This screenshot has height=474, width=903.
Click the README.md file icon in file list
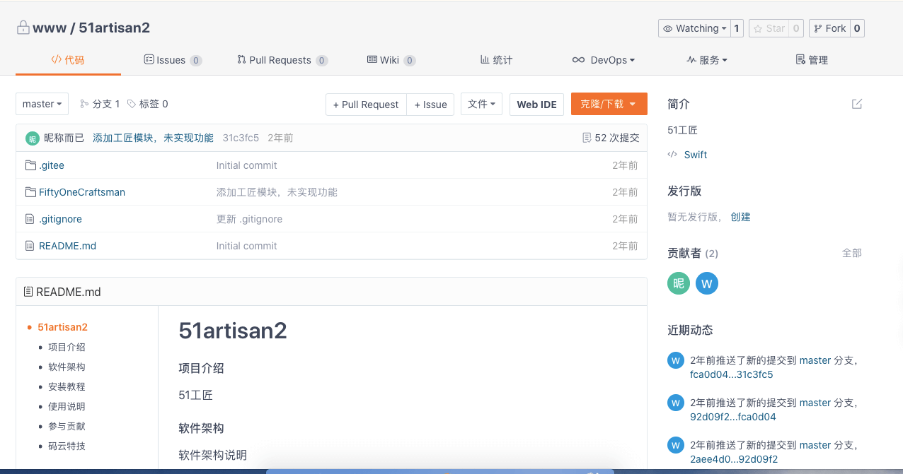(30, 246)
